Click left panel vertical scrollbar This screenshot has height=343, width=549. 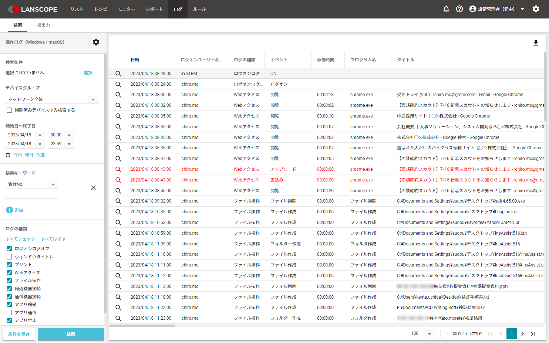(105, 183)
